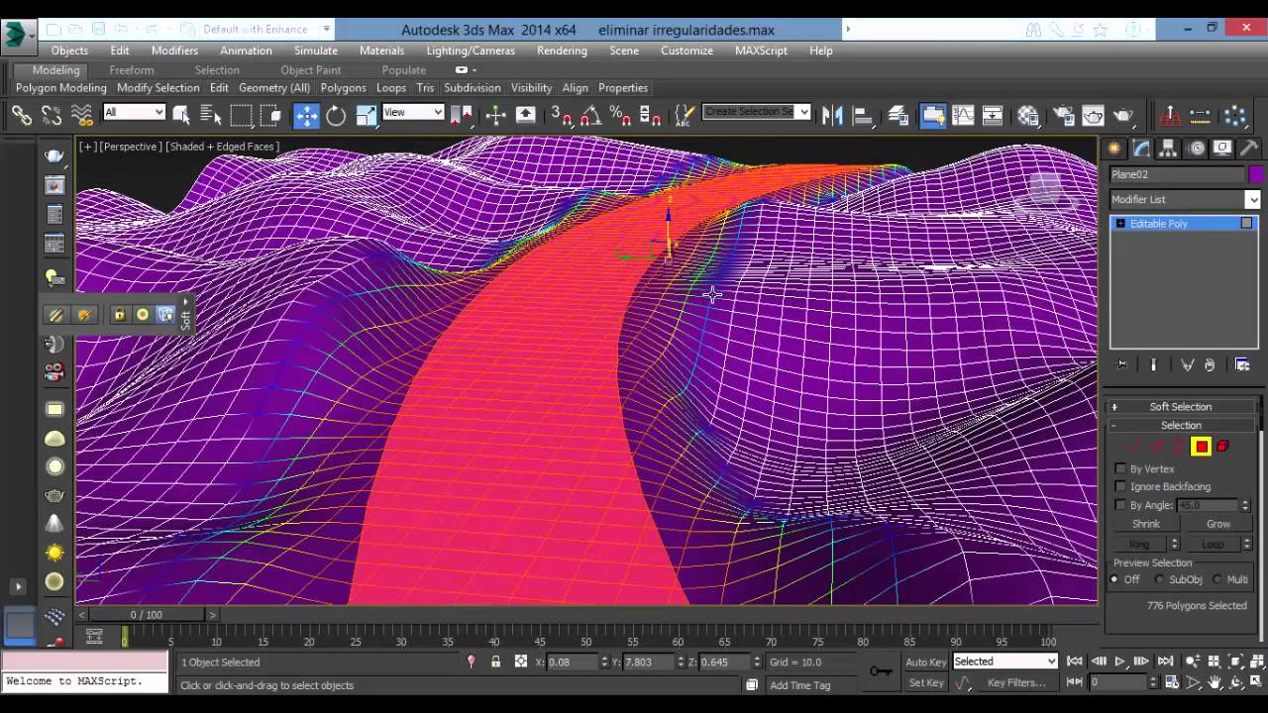Click the Shrink selection button
This screenshot has height=713, width=1268.
pyautogui.click(x=1146, y=524)
